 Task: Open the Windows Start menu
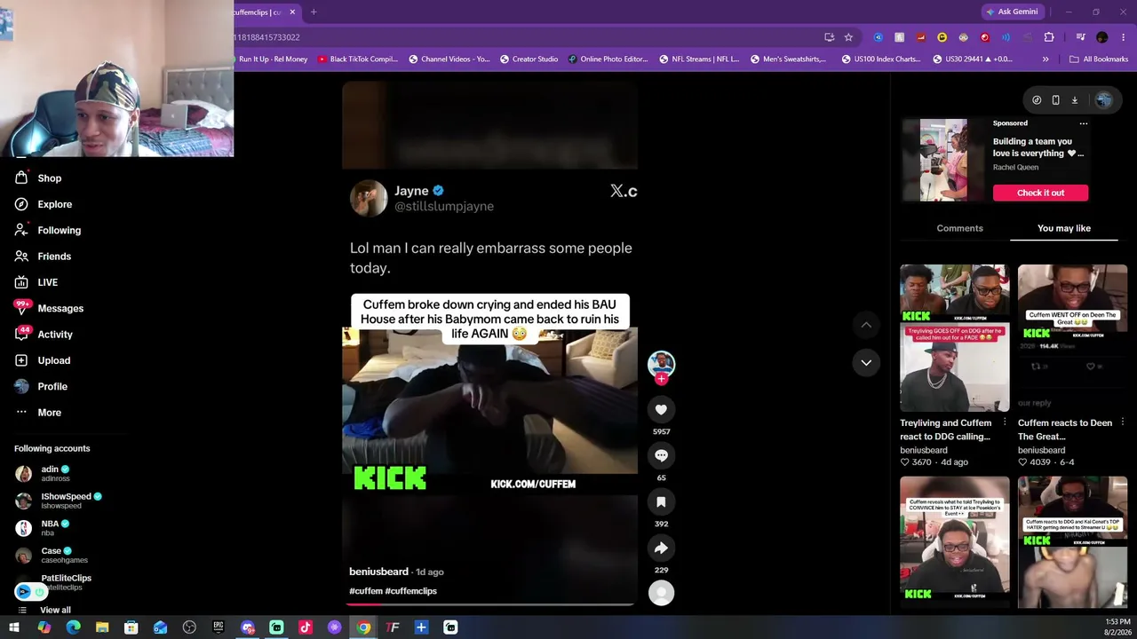tap(14, 627)
